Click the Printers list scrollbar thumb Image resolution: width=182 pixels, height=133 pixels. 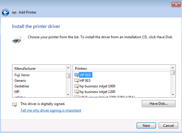[173, 73]
